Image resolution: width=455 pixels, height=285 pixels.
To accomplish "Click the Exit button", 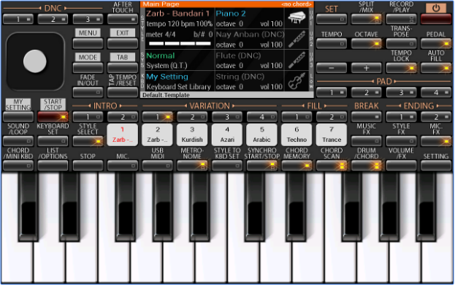I will tap(123, 44).
